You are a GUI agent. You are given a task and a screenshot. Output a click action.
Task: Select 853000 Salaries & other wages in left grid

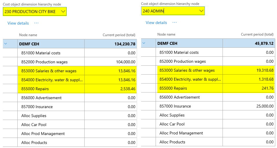click(x=49, y=71)
